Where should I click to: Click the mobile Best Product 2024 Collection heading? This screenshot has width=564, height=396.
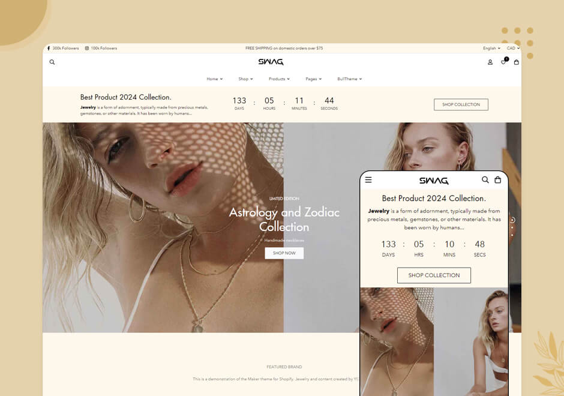pyautogui.click(x=434, y=198)
